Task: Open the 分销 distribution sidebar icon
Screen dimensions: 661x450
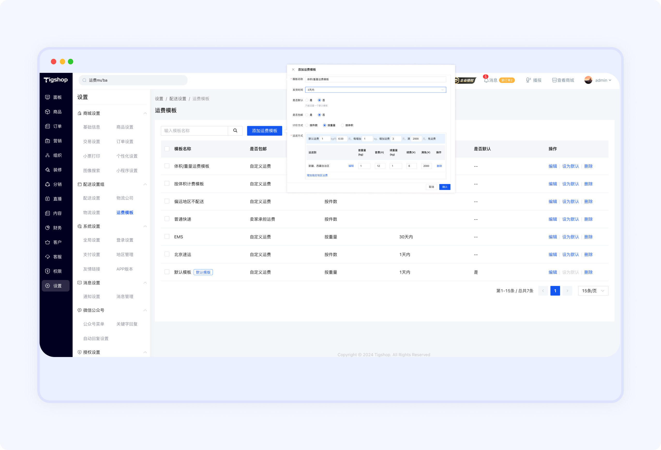Action: [48, 184]
